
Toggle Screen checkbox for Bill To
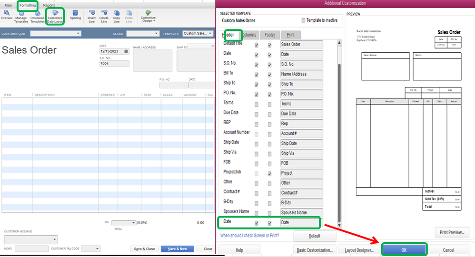[257, 75]
